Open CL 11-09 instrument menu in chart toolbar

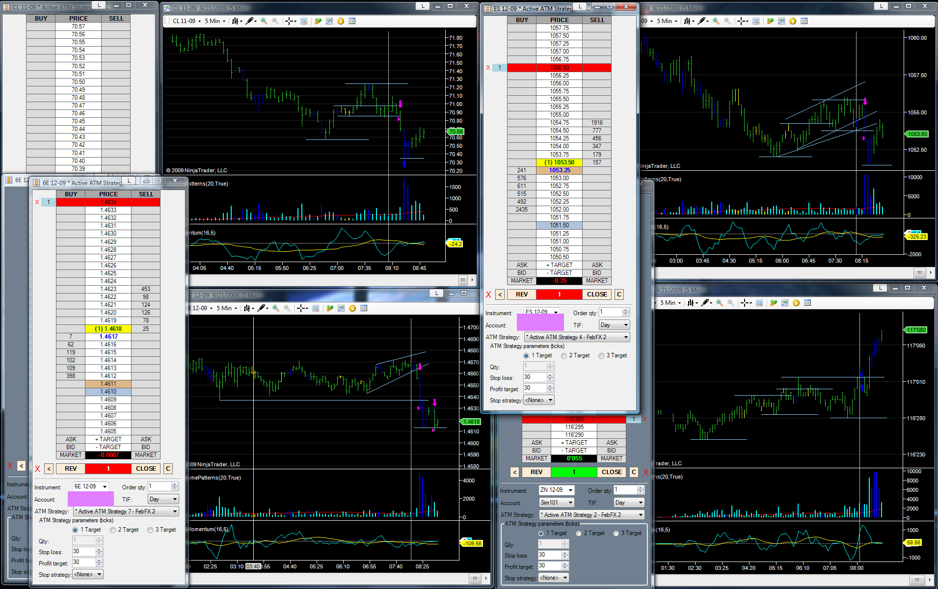tap(187, 21)
